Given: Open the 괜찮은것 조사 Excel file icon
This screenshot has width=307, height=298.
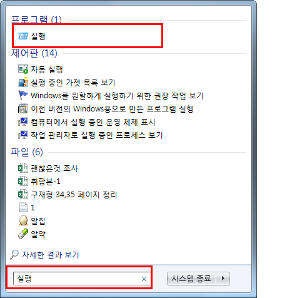Looking at the screenshot, I should coord(23,168).
